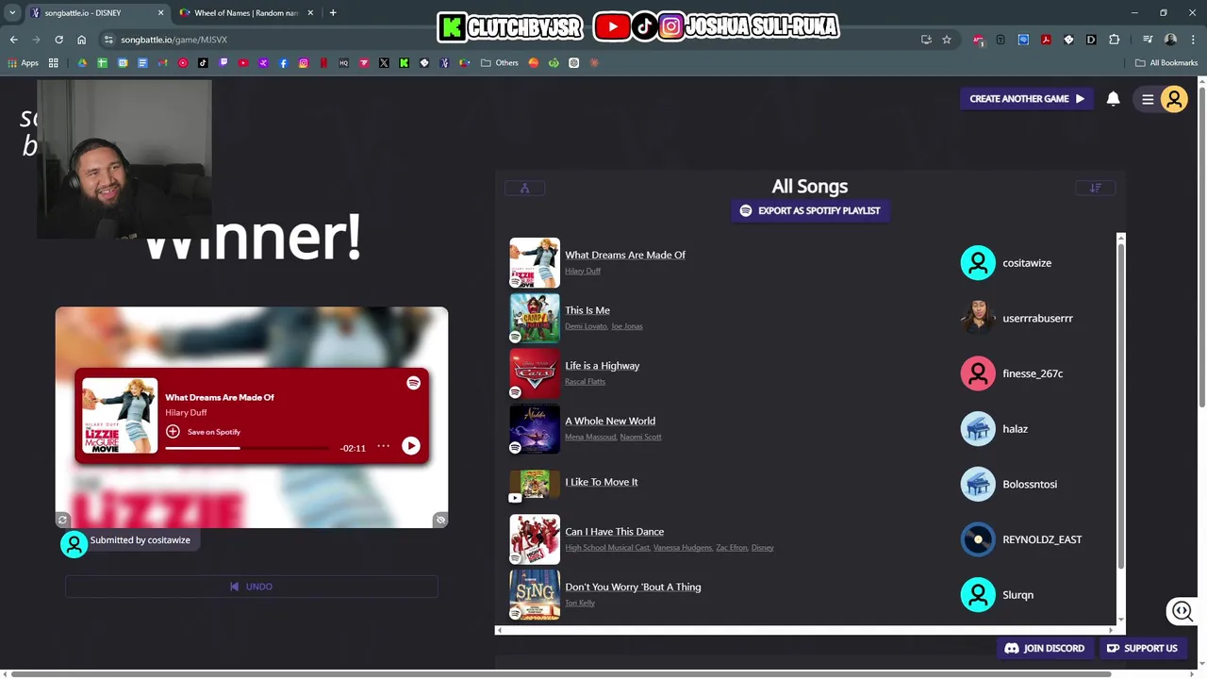The height and width of the screenshot is (679, 1207).
Task: Play What Dreams Are Made Of
Action: (x=411, y=446)
